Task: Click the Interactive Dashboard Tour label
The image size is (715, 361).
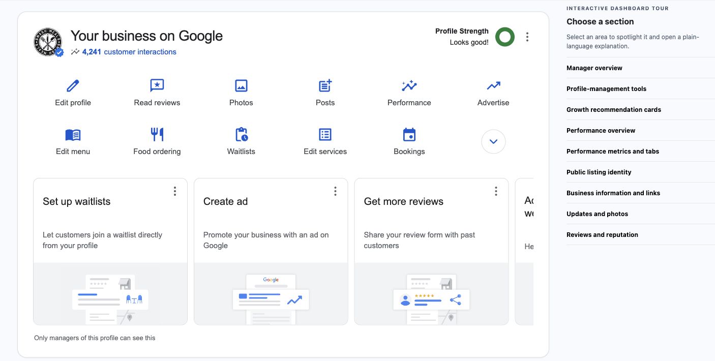Action: [617, 8]
